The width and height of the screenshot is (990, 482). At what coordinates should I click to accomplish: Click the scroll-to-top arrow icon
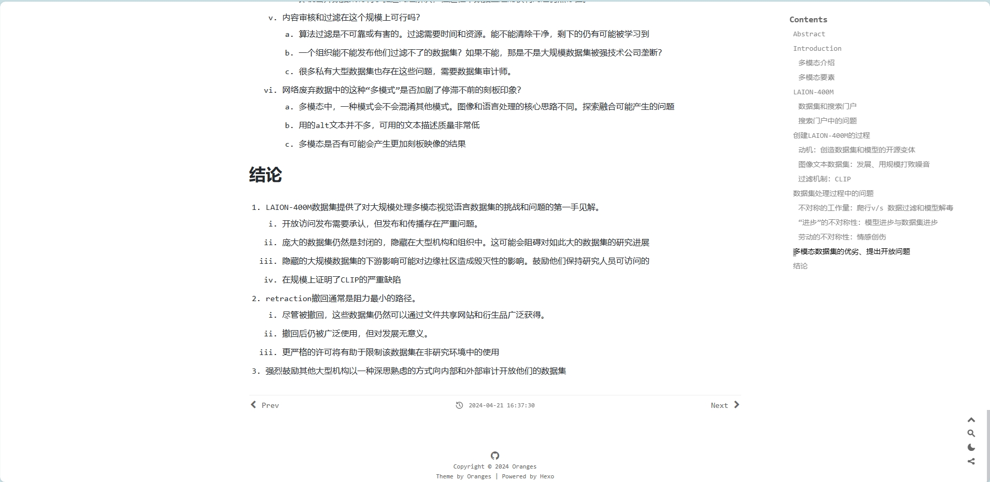coord(971,420)
